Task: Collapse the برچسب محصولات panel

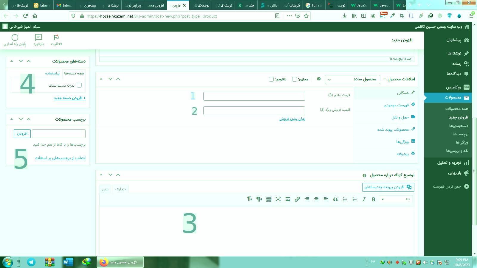Action: (12, 119)
